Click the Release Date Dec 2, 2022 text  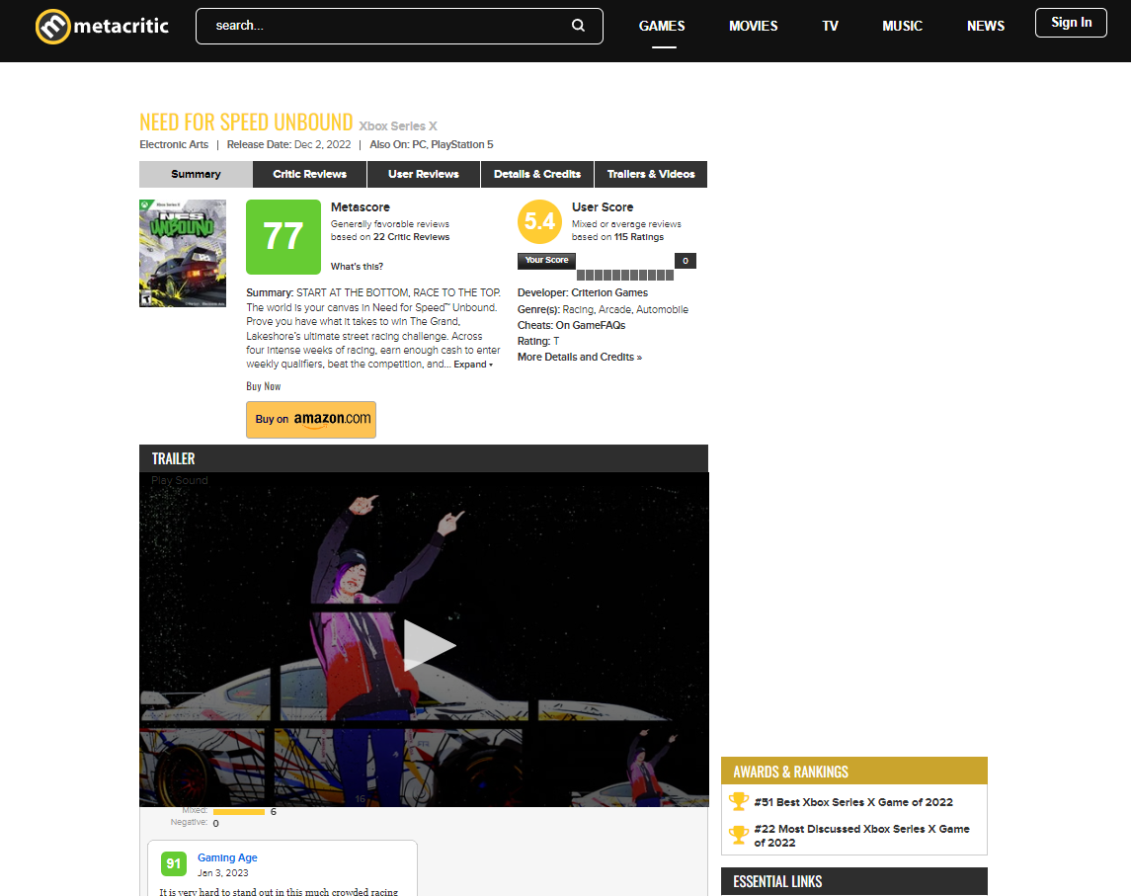(x=288, y=144)
